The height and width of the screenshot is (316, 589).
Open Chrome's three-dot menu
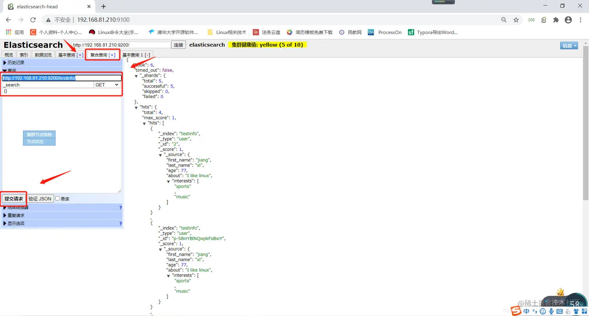click(x=580, y=20)
